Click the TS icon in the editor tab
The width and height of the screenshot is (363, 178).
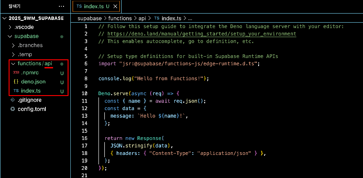79,6
